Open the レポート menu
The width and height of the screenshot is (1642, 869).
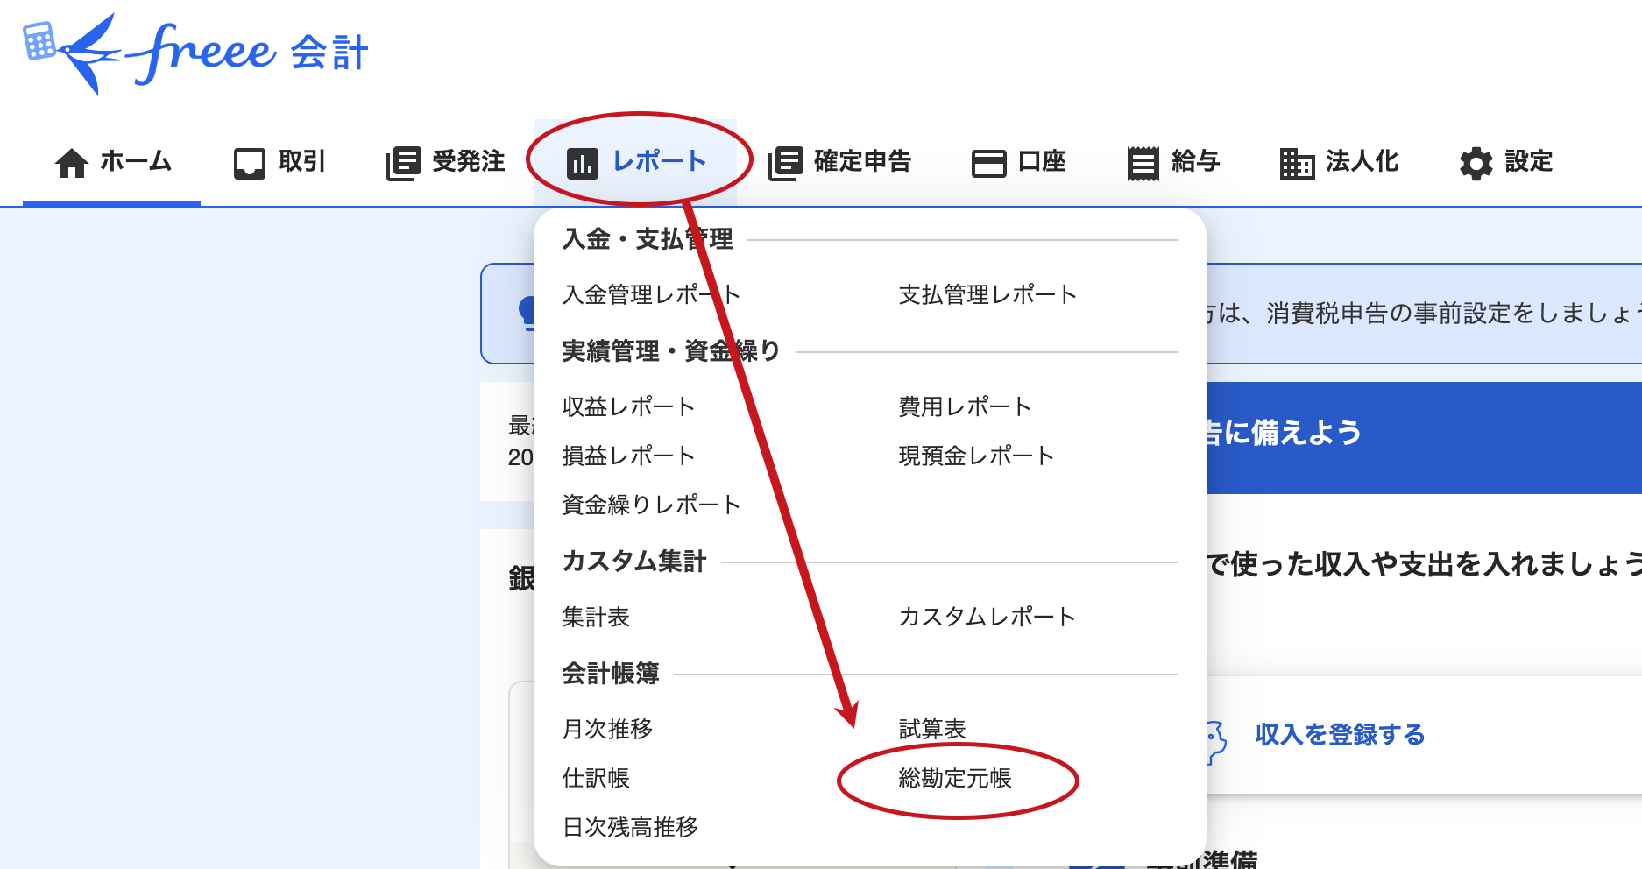point(636,163)
